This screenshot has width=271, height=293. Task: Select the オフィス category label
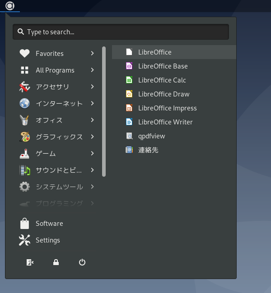coord(49,120)
